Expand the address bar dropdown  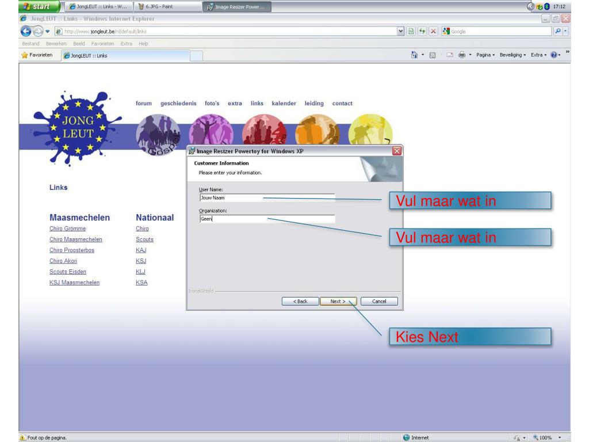tap(400, 31)
